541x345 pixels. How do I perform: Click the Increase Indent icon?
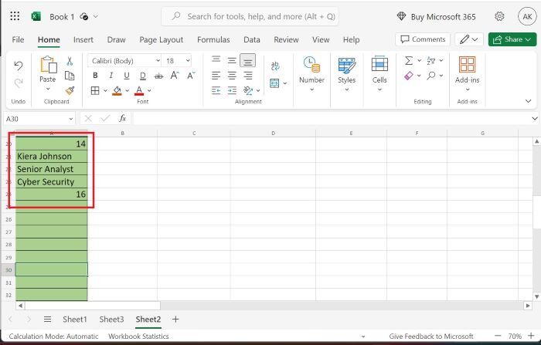click(x=232, y=90)
